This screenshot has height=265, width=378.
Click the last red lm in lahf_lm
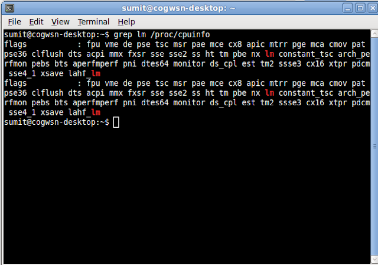(x=96, y=112)
